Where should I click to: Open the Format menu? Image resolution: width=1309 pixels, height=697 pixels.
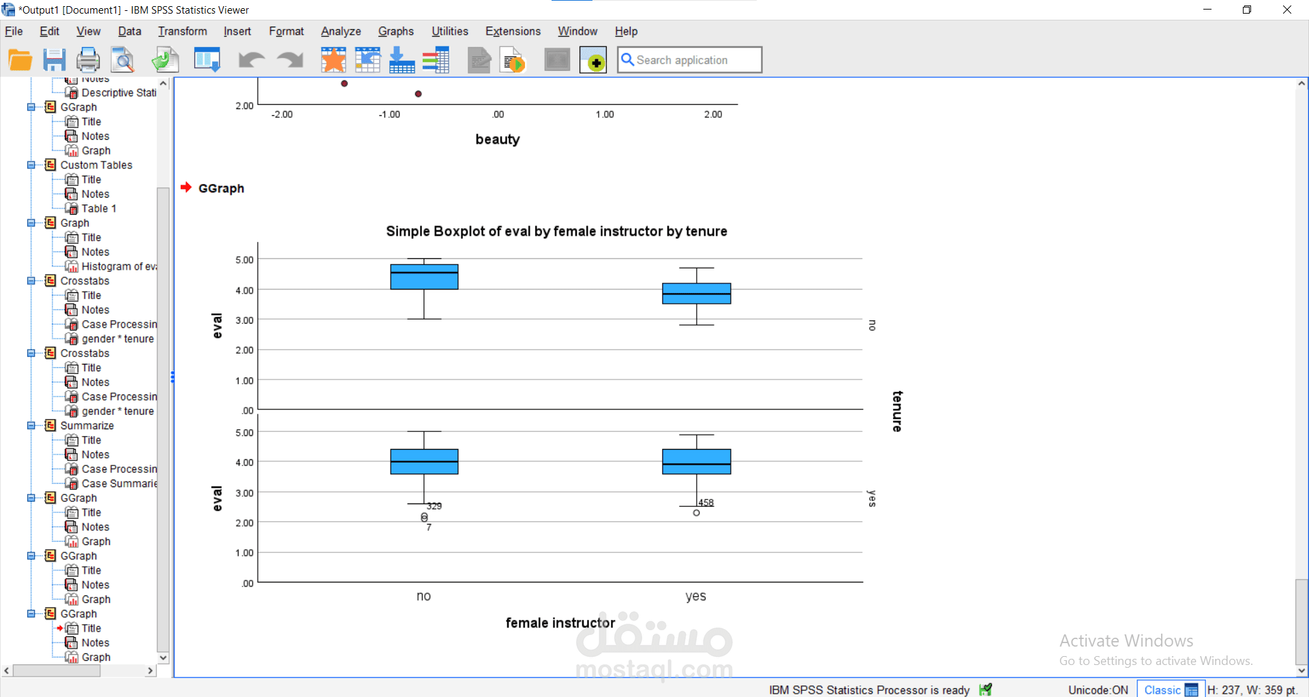(x=286, y=31)
